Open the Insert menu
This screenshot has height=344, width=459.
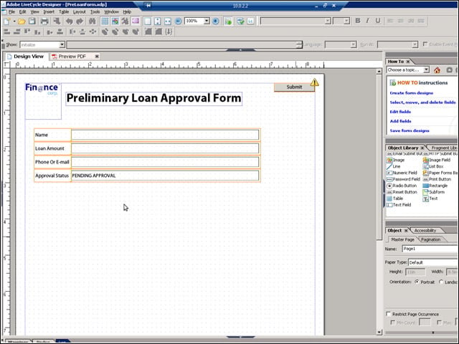[49, 11]
